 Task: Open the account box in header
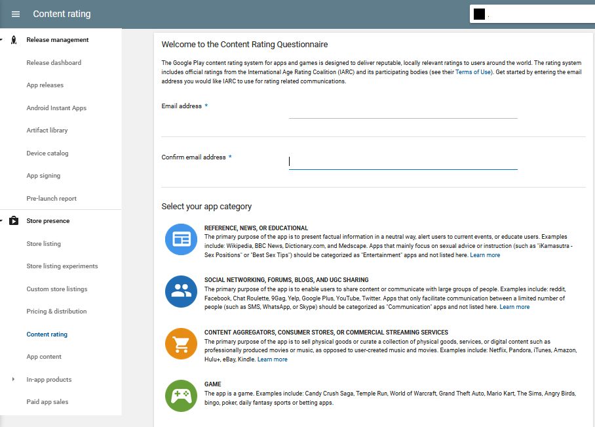529,14
